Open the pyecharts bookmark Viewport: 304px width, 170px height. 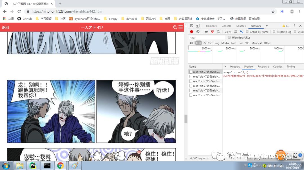pos(84,19)
